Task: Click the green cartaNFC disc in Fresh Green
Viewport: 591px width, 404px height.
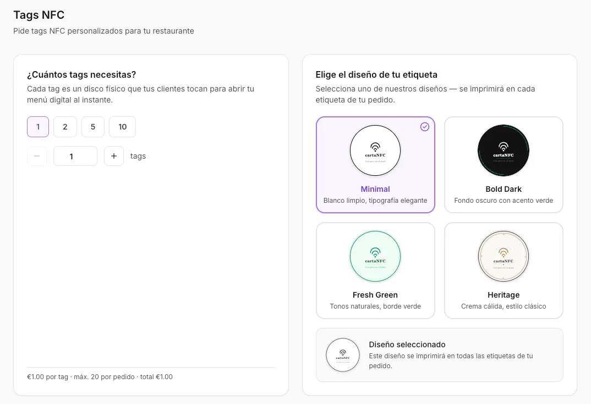Action: [375, 256]
